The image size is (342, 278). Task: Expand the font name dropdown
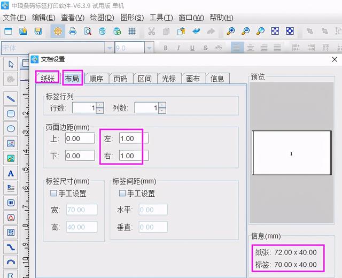110,48
